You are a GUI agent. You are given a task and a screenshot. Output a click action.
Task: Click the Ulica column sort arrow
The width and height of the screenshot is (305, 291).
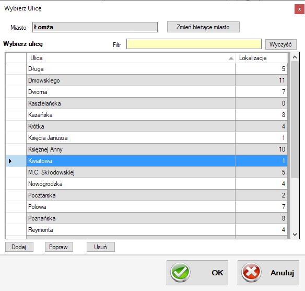(x=231, y=58)
